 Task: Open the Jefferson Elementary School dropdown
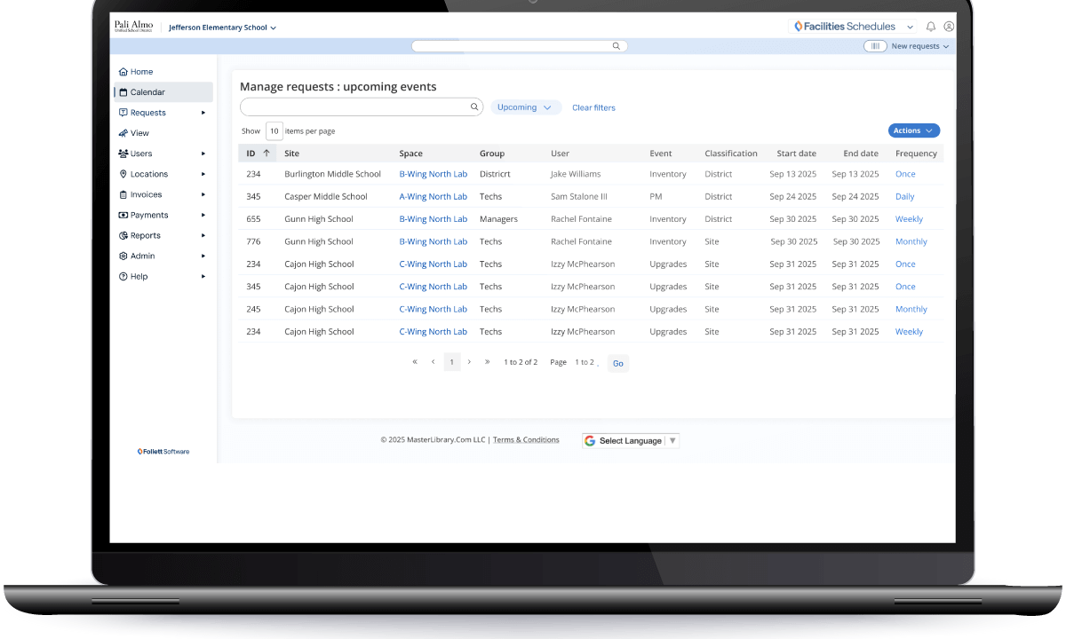click(x=222, y=28)
